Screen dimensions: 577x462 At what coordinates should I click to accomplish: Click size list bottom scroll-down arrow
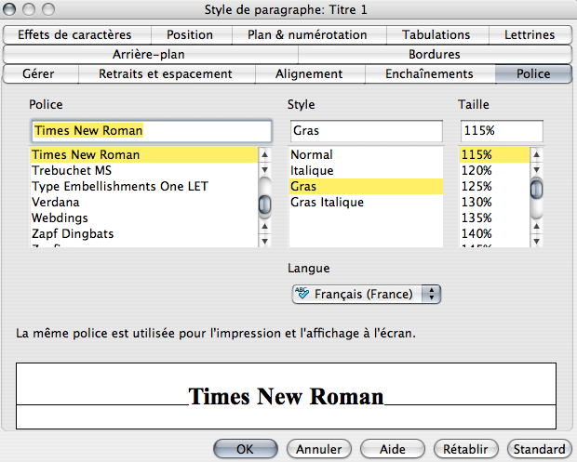click(537, 241)
